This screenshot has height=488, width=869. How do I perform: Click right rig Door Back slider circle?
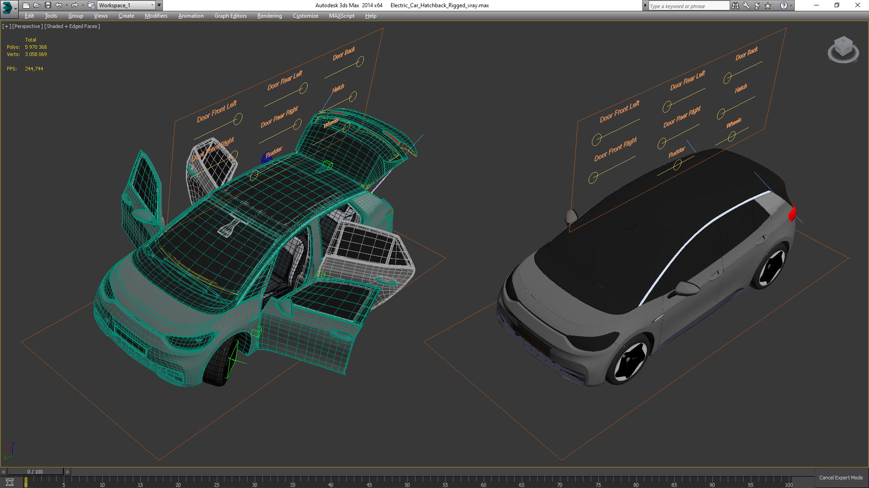click(x=727, y=78)
